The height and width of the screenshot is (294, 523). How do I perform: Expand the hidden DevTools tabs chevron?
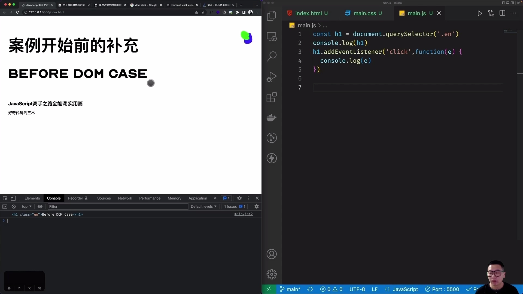coord(215,198)
